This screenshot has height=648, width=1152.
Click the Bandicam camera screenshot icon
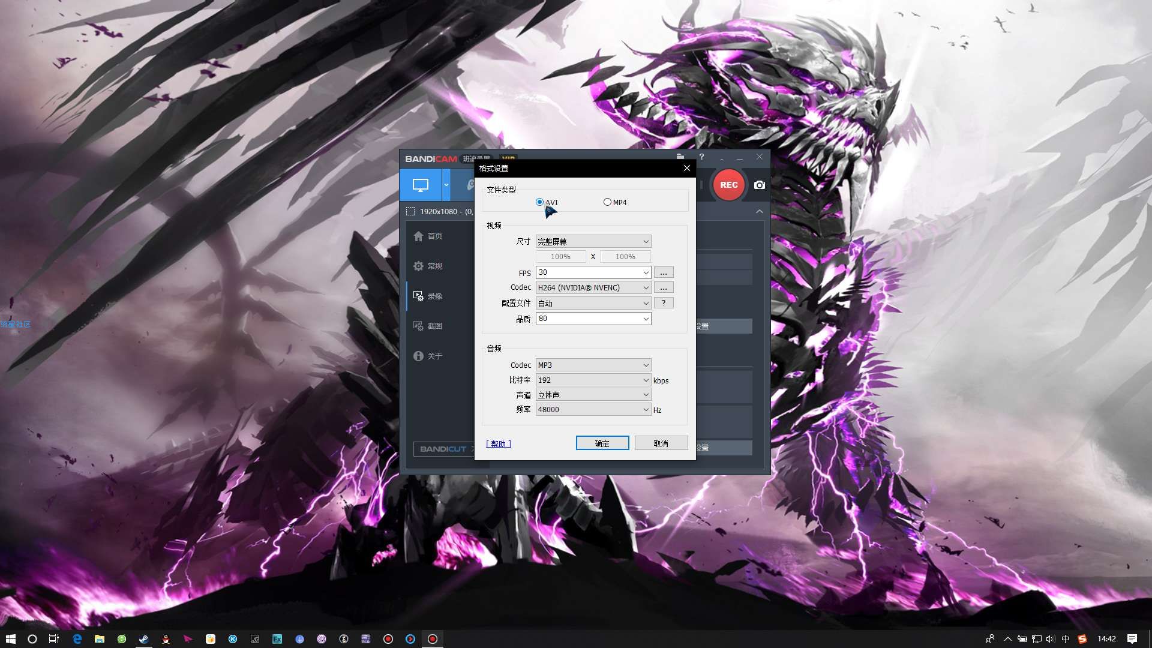tap(760, 185)
